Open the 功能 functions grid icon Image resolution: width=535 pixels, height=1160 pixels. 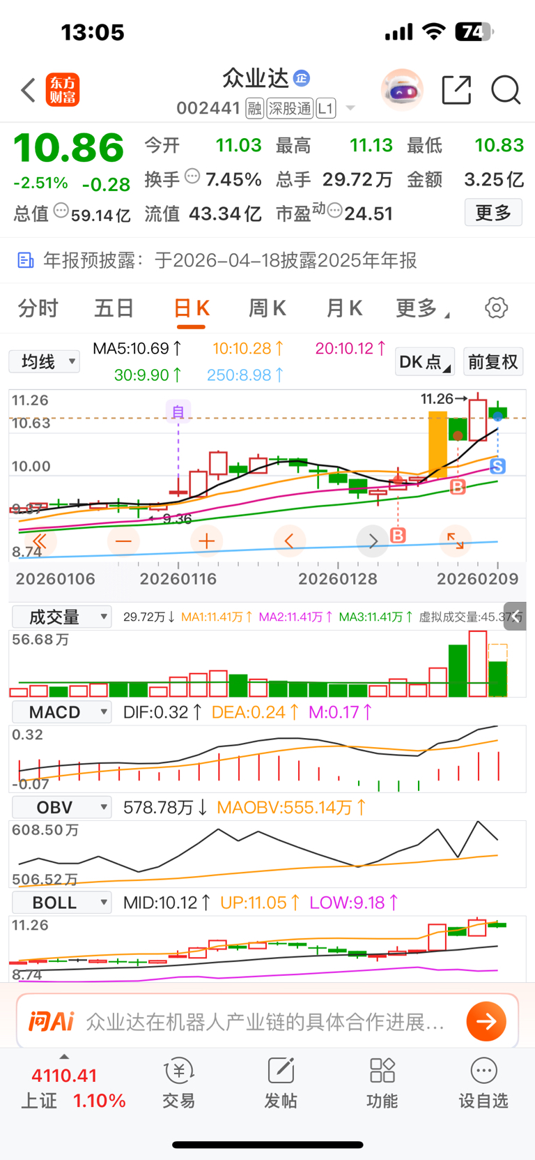pos(382,1071)
